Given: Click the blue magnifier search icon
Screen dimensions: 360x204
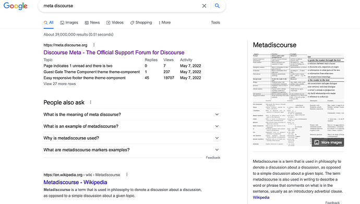Looking at the screenshot, I should (x=217, y=6).
